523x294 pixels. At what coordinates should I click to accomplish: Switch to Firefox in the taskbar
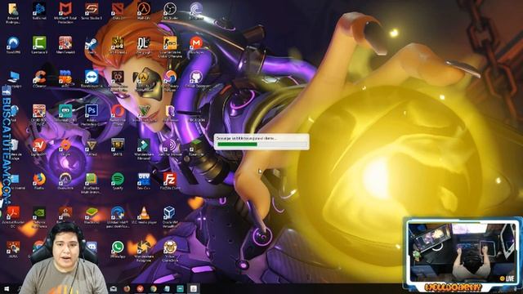click(127, 288)
